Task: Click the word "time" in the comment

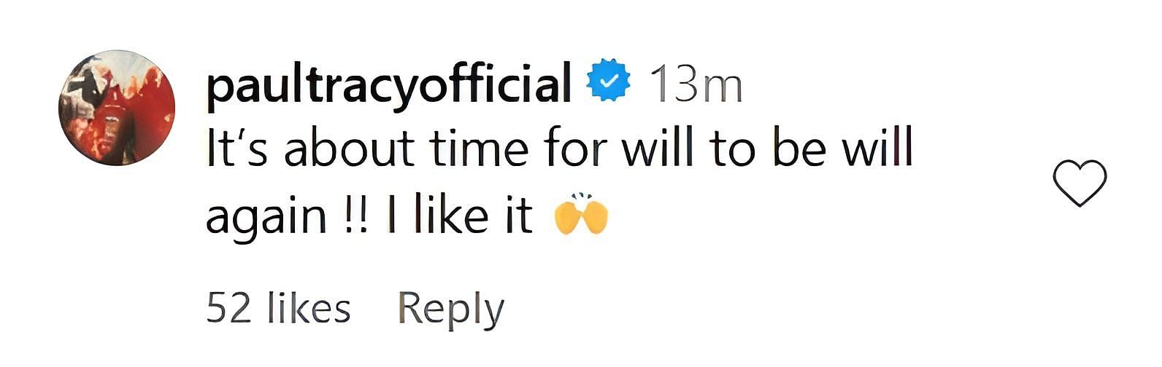Action: pyautogui.click(x=479, y=149)
